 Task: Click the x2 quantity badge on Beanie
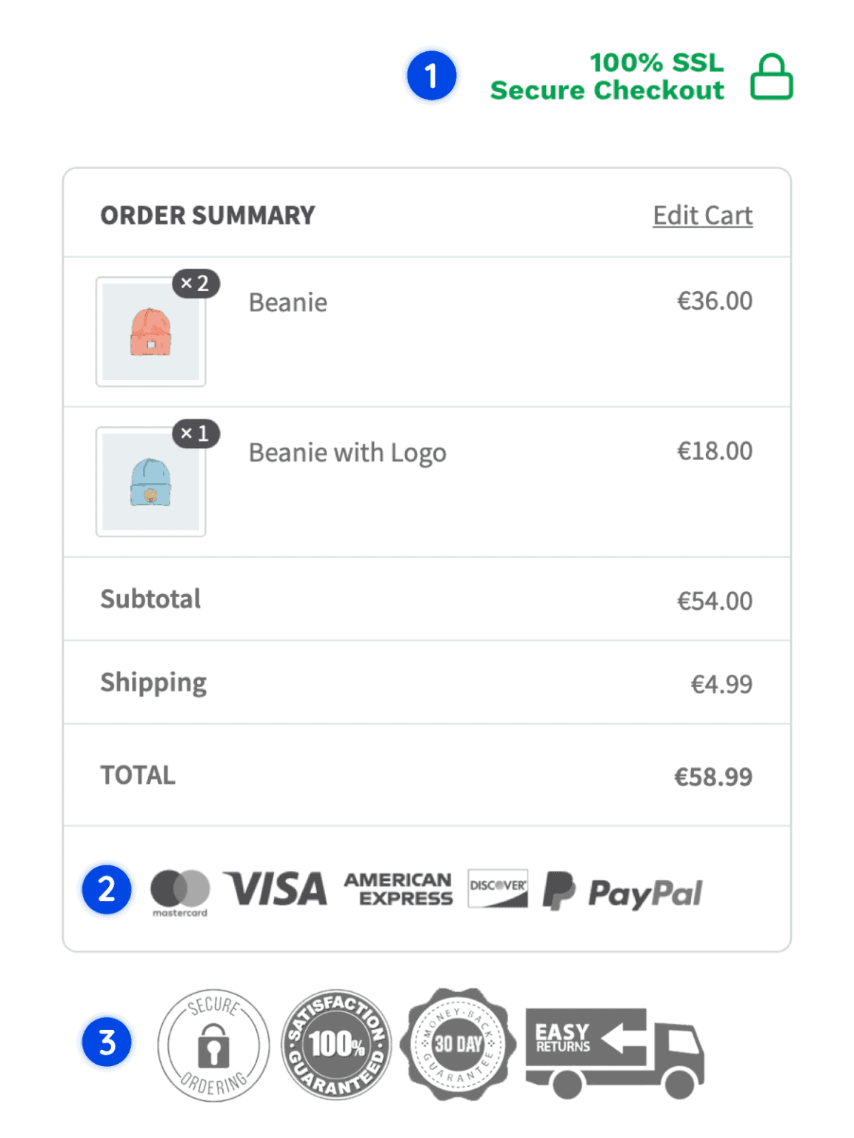point(196,283)
